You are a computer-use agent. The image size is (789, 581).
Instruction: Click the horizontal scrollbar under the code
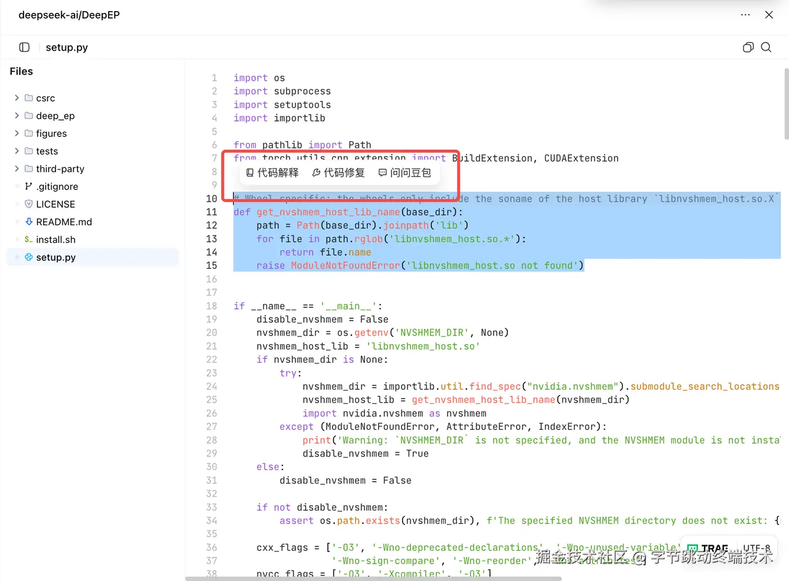point(374,579)
